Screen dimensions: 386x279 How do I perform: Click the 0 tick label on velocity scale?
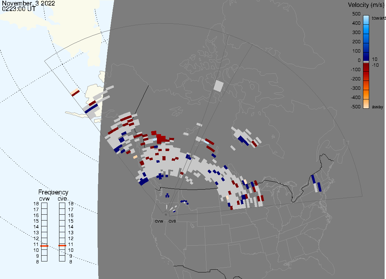(359, 61)
